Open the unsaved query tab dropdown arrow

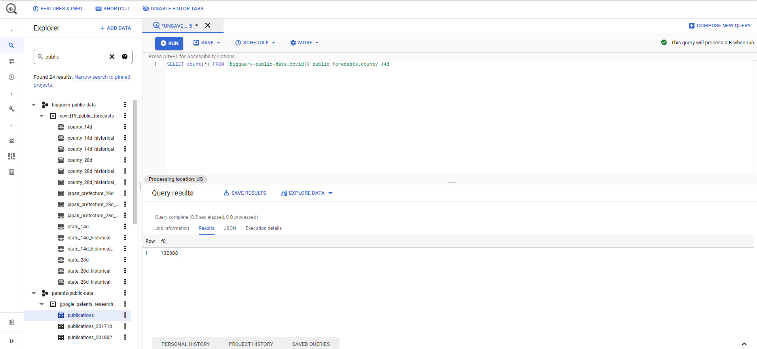pyautogui.click(x=197, y=25)
